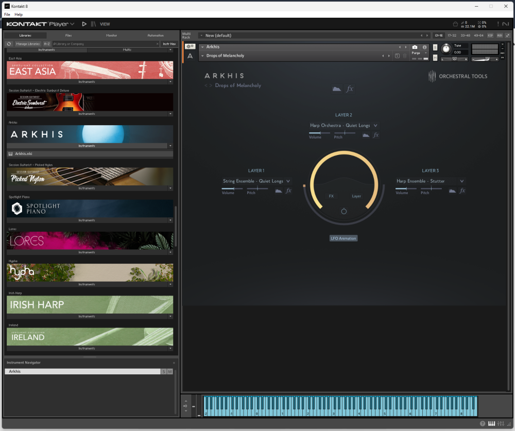Image resolution: width=515 pixels, height=431 pixels.
Task: Adjust Layer 1 Volume slider
Action: pos(232,188)
